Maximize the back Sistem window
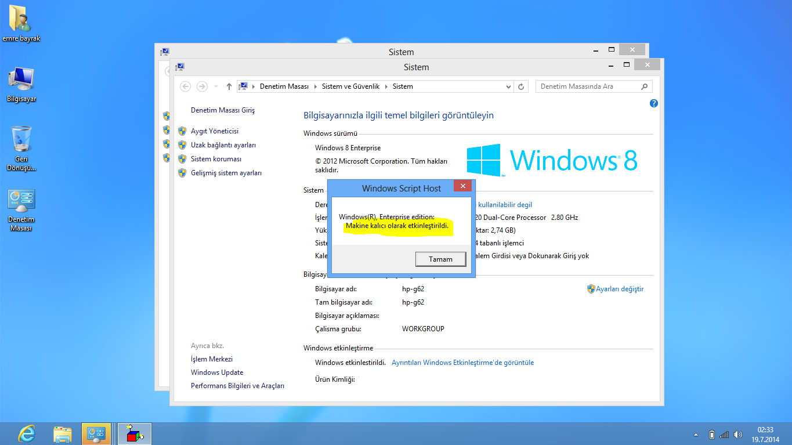The image size is (792, 445). tap(611, 50)
